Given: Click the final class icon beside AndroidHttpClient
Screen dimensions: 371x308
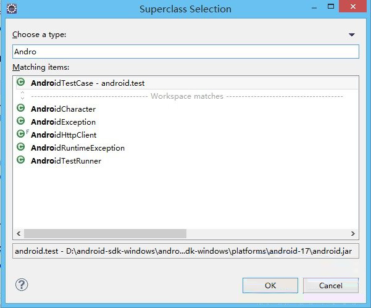Looking at the screenshot, I should [x=22, y=134].
